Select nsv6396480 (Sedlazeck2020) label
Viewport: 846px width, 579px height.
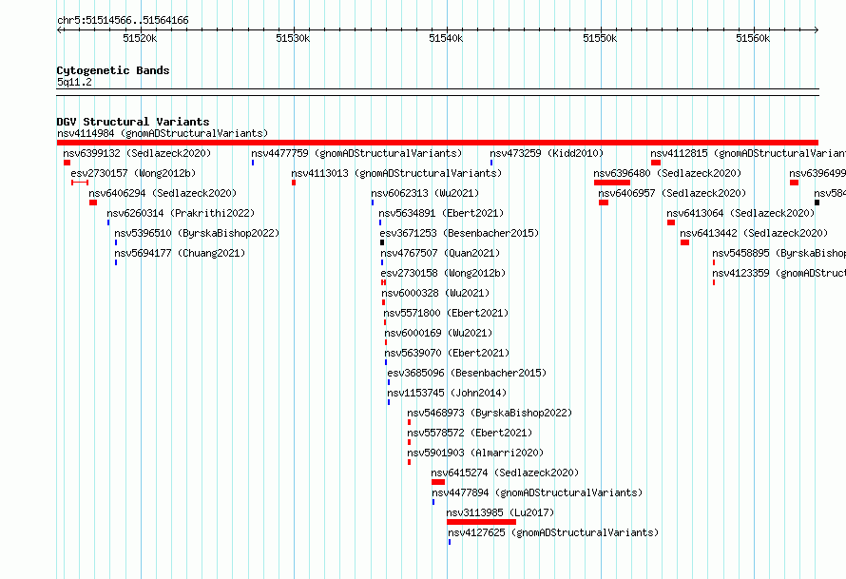point(667,173)
